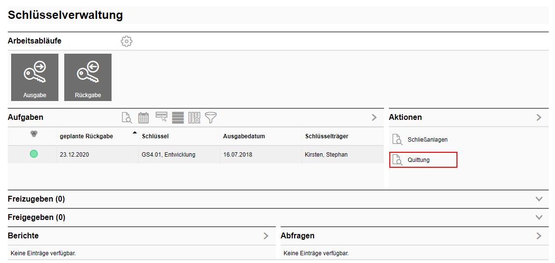555x263 pixels.
Task: Click the Aktionen heading
Action: (x=405, y=117)
